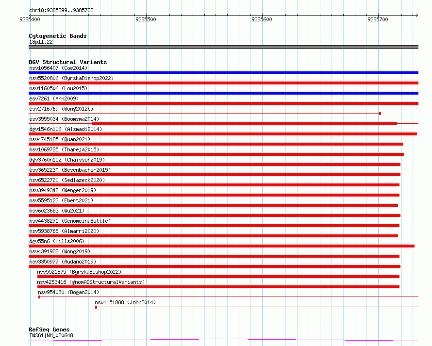Click nsv4391938 (Wong2019) label
This screenshot has width=432, height=346.
click(60, 251)
